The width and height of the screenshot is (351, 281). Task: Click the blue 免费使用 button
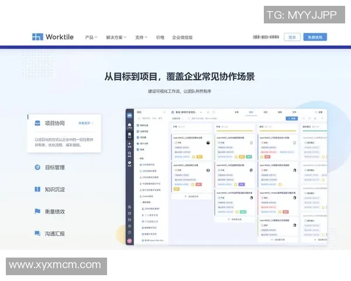click(x=315, y=37)
